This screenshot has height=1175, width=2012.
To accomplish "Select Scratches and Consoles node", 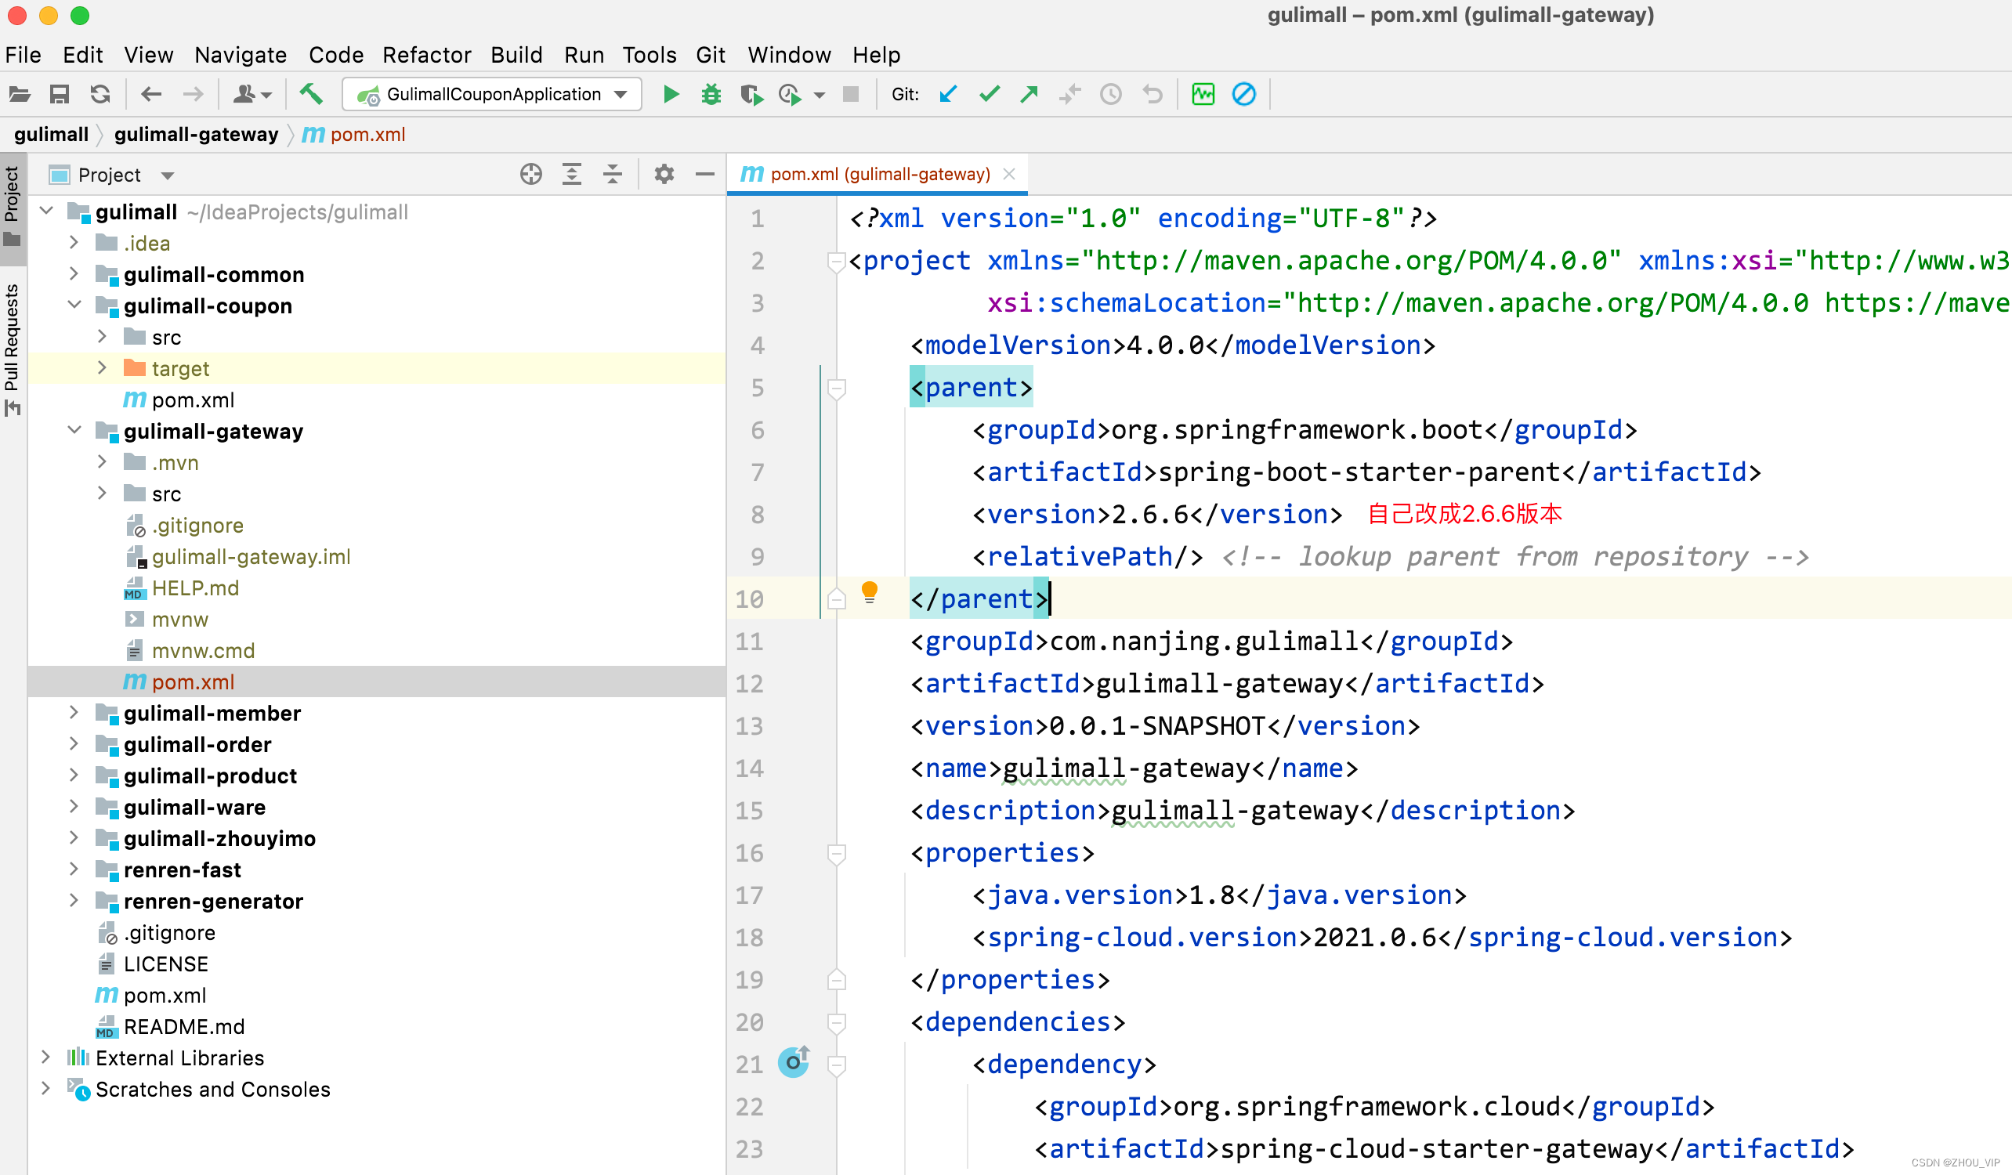I will (212, 1089).
